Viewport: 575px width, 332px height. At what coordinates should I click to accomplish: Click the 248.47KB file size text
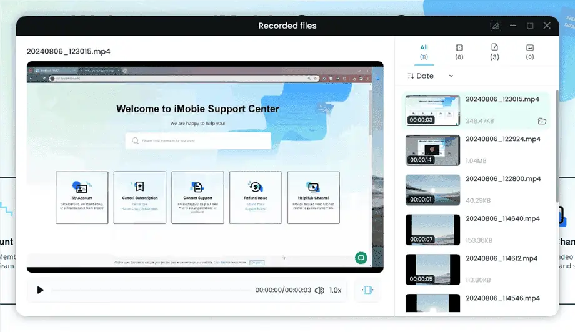479,121
